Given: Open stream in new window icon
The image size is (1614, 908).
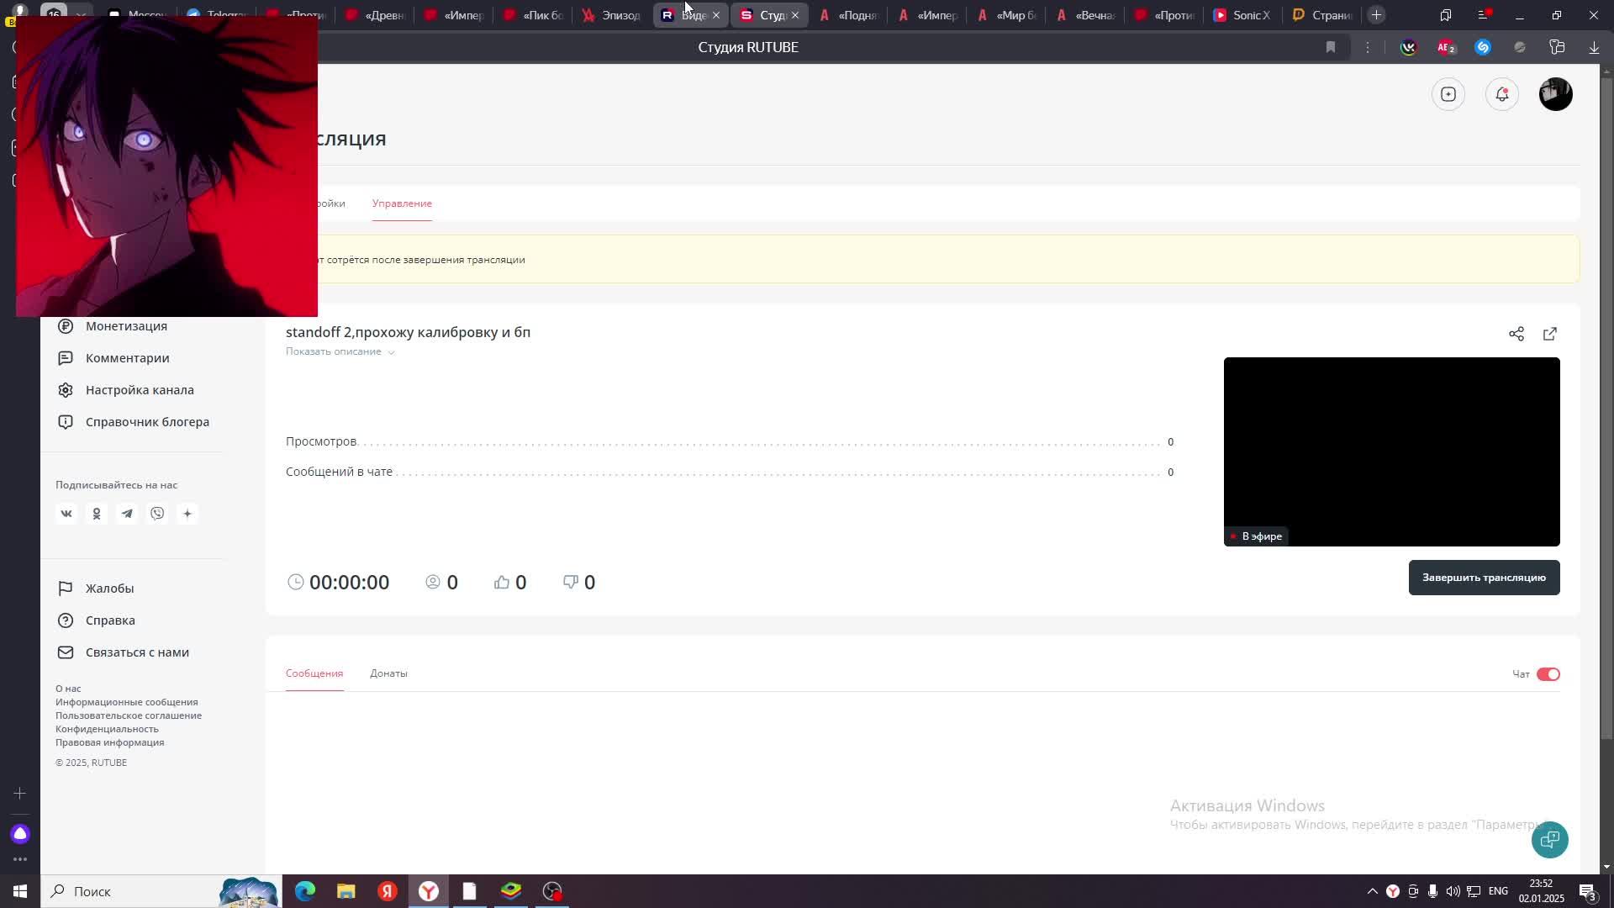Looking at the screenshot, I should point(1549,334).
